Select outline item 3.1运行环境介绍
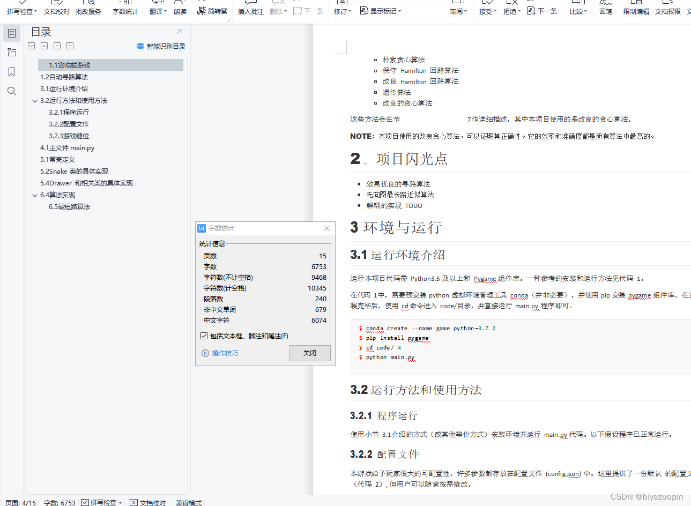Image resolution: width=691 pixels, height=506 pixels. click(64, 89)
